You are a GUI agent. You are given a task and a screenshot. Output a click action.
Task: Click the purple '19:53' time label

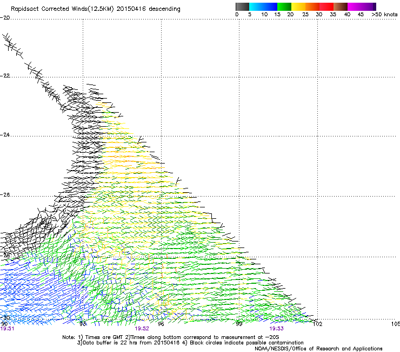277,329
